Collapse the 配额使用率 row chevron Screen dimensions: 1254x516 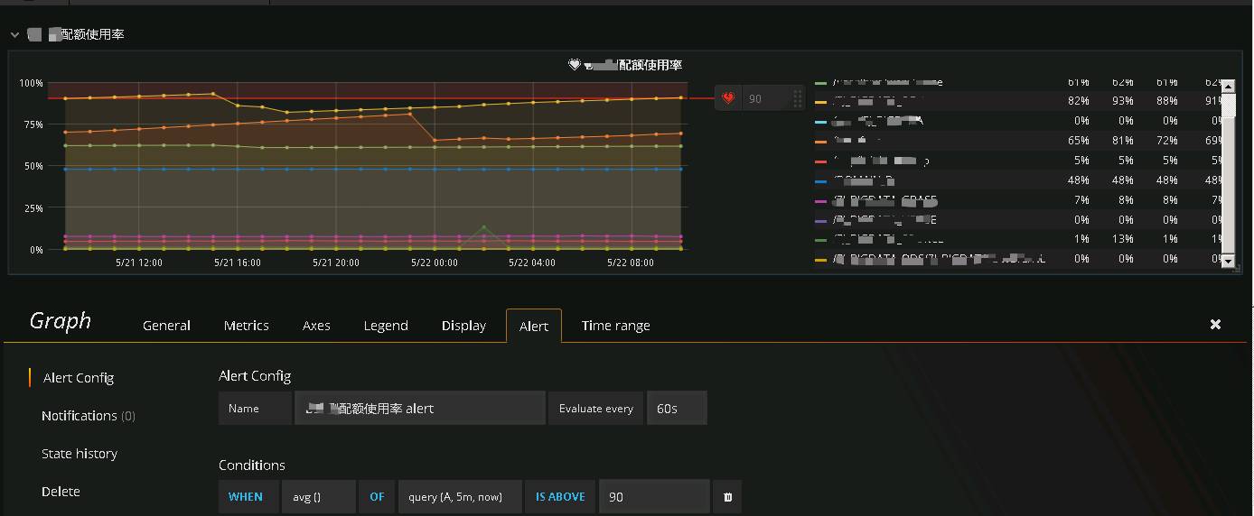[14, 34]
